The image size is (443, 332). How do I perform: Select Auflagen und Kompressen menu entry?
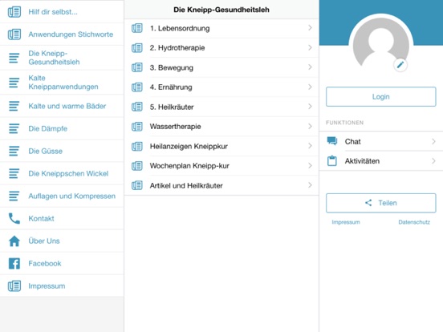(62, 196)
